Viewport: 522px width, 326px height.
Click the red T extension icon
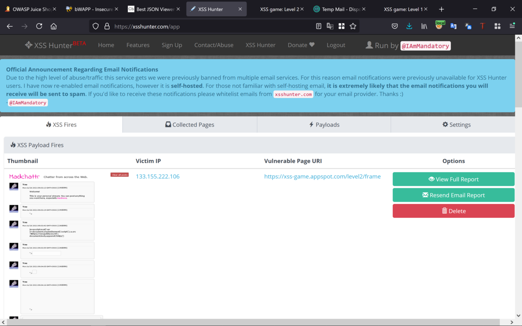coord(482,26)
